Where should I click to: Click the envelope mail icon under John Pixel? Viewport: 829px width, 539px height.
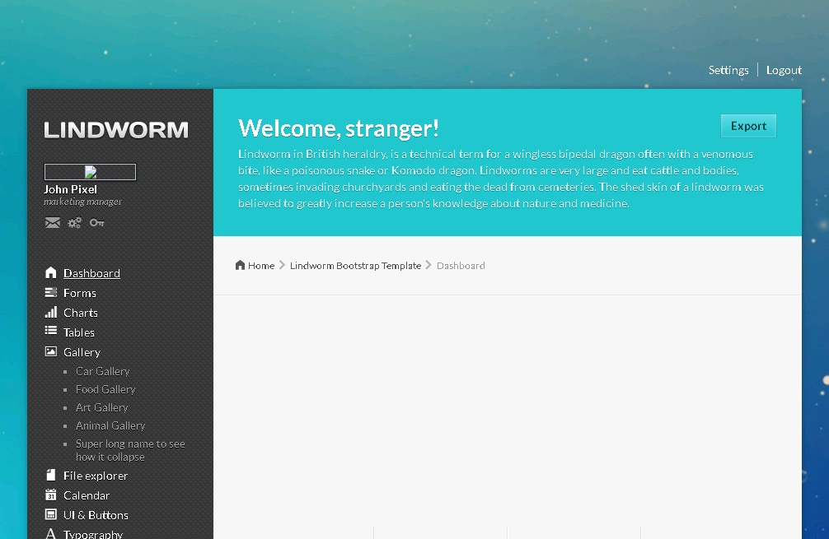pyautogui.click(x=52, y=223)
